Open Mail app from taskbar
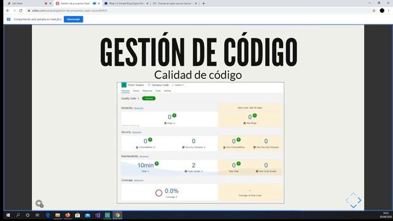This screenshot has width=393, height=221. point(87,215)
